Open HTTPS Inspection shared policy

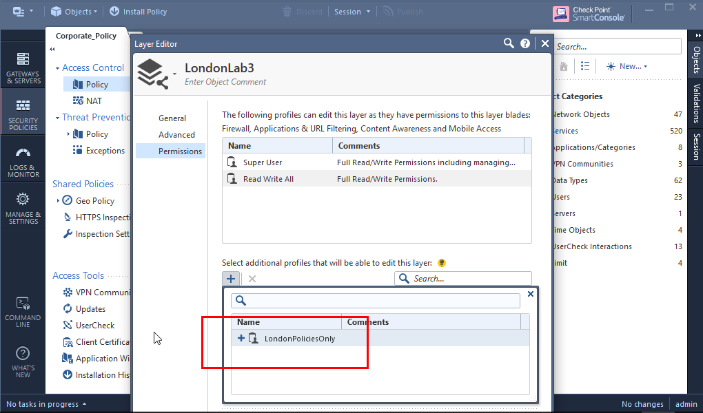tap(96, 218)
